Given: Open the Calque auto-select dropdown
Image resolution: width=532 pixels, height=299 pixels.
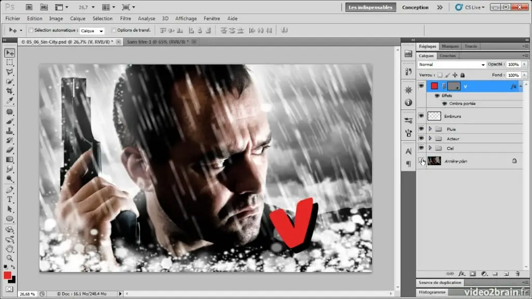Looking at the screenshot, I should coord(92,31).
